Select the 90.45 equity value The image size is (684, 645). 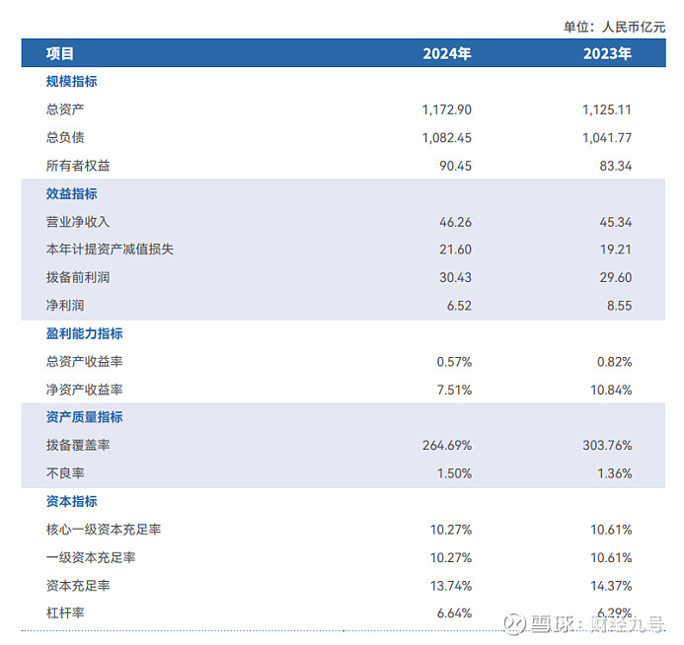coord(455,166)
